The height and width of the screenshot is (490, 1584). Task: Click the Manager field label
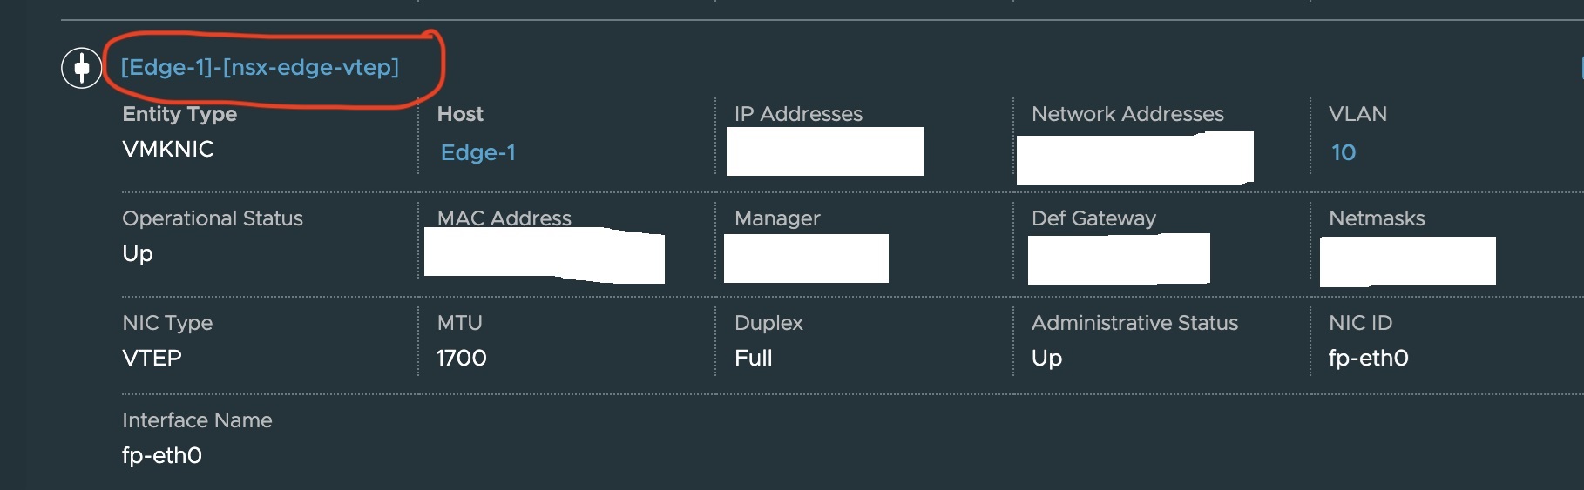pos(777,218)
